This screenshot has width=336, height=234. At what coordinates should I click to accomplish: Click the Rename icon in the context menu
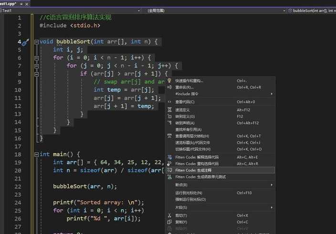coord(169,87)
